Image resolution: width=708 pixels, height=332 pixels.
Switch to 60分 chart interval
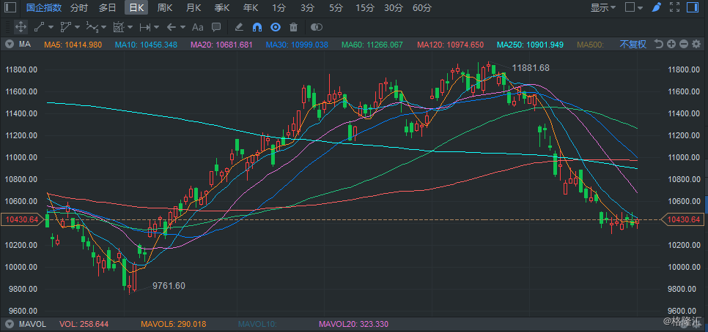422,7
